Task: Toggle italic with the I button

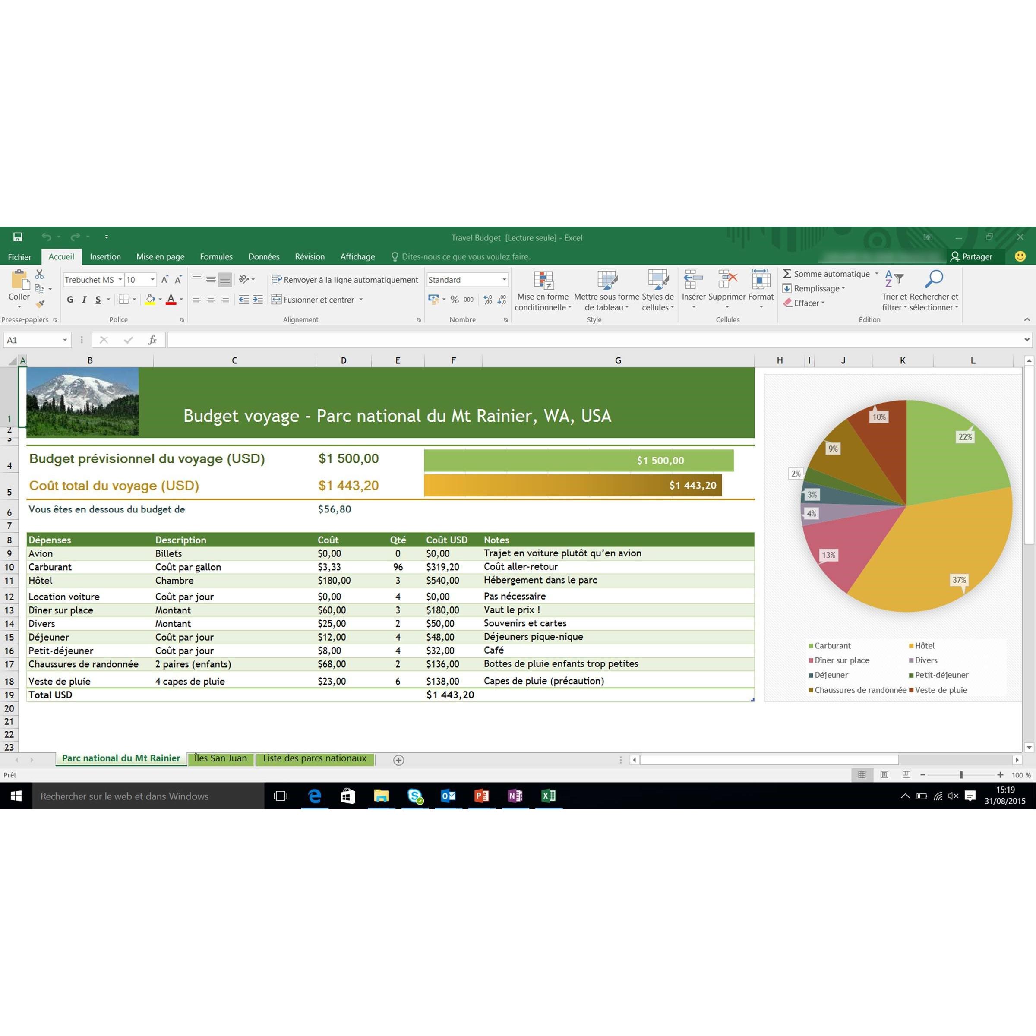Action: [x=84, y=300]
